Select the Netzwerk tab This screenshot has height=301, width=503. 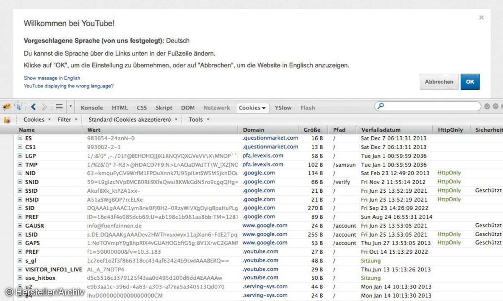[x=217, y=108]
